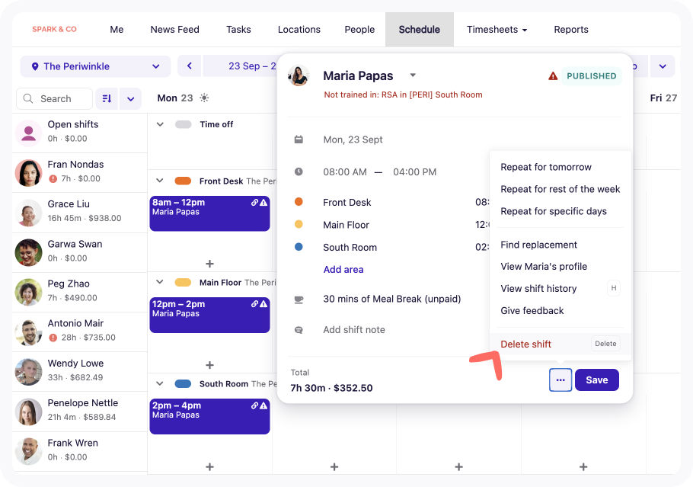Click the red alert icon under Antonio Mair
Screen dimensions: 693x487
pyautogui.click(x=53, y=338)
